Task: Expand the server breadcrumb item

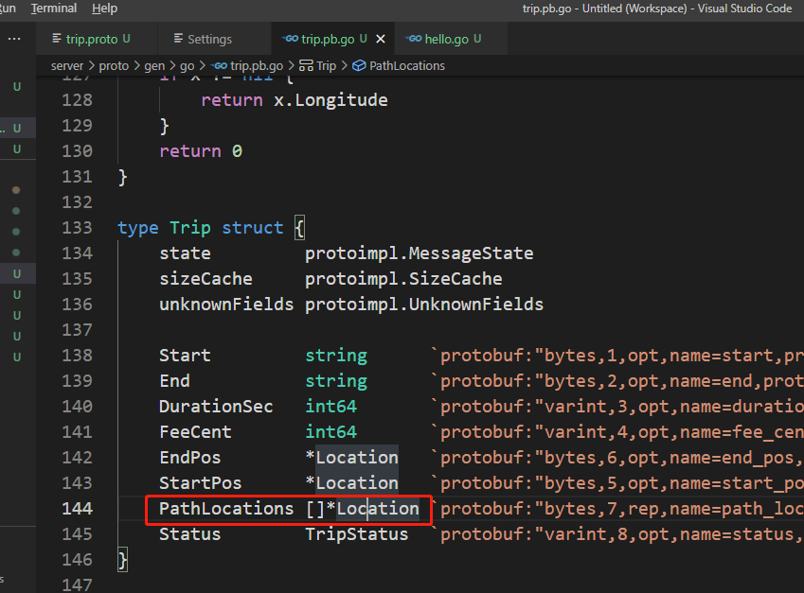Action: tap(67, 65)
